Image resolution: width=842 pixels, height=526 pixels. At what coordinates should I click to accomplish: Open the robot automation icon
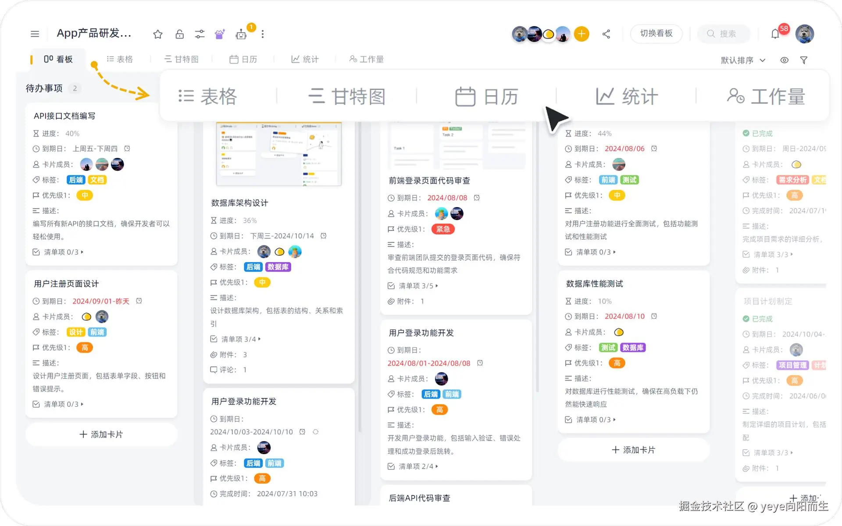coord(241,34)
